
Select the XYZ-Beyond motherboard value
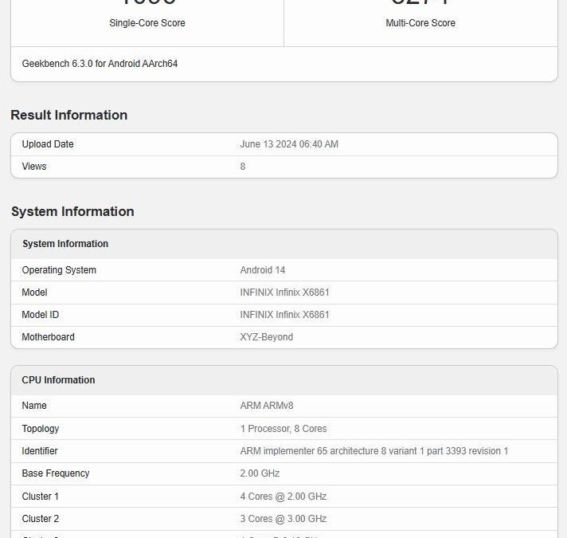266,337
